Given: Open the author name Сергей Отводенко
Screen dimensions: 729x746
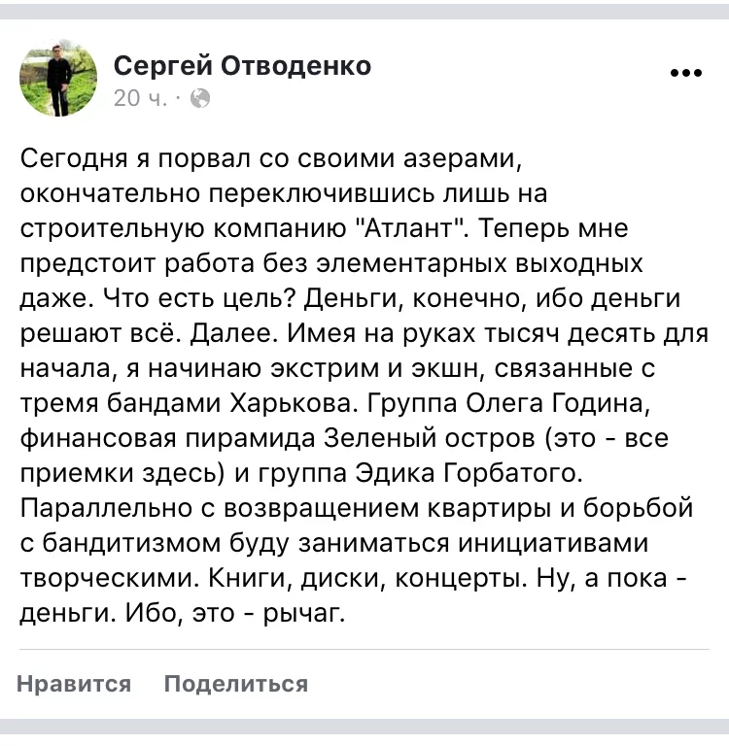Looking at the screenshot, I should [242, 65].
